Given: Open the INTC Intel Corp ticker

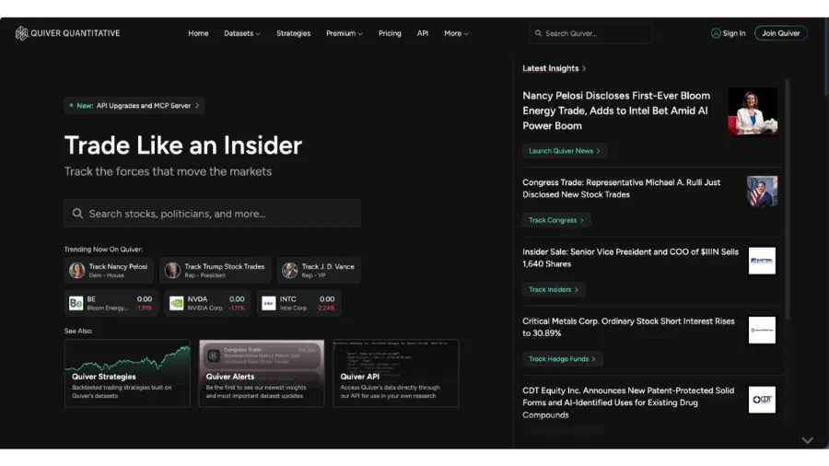Looking at the screenshot, I should pyautogui.click(x=298, y=303).
